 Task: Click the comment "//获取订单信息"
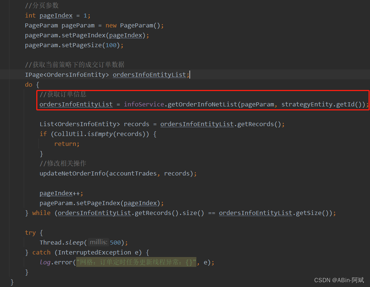coord(63,94)
